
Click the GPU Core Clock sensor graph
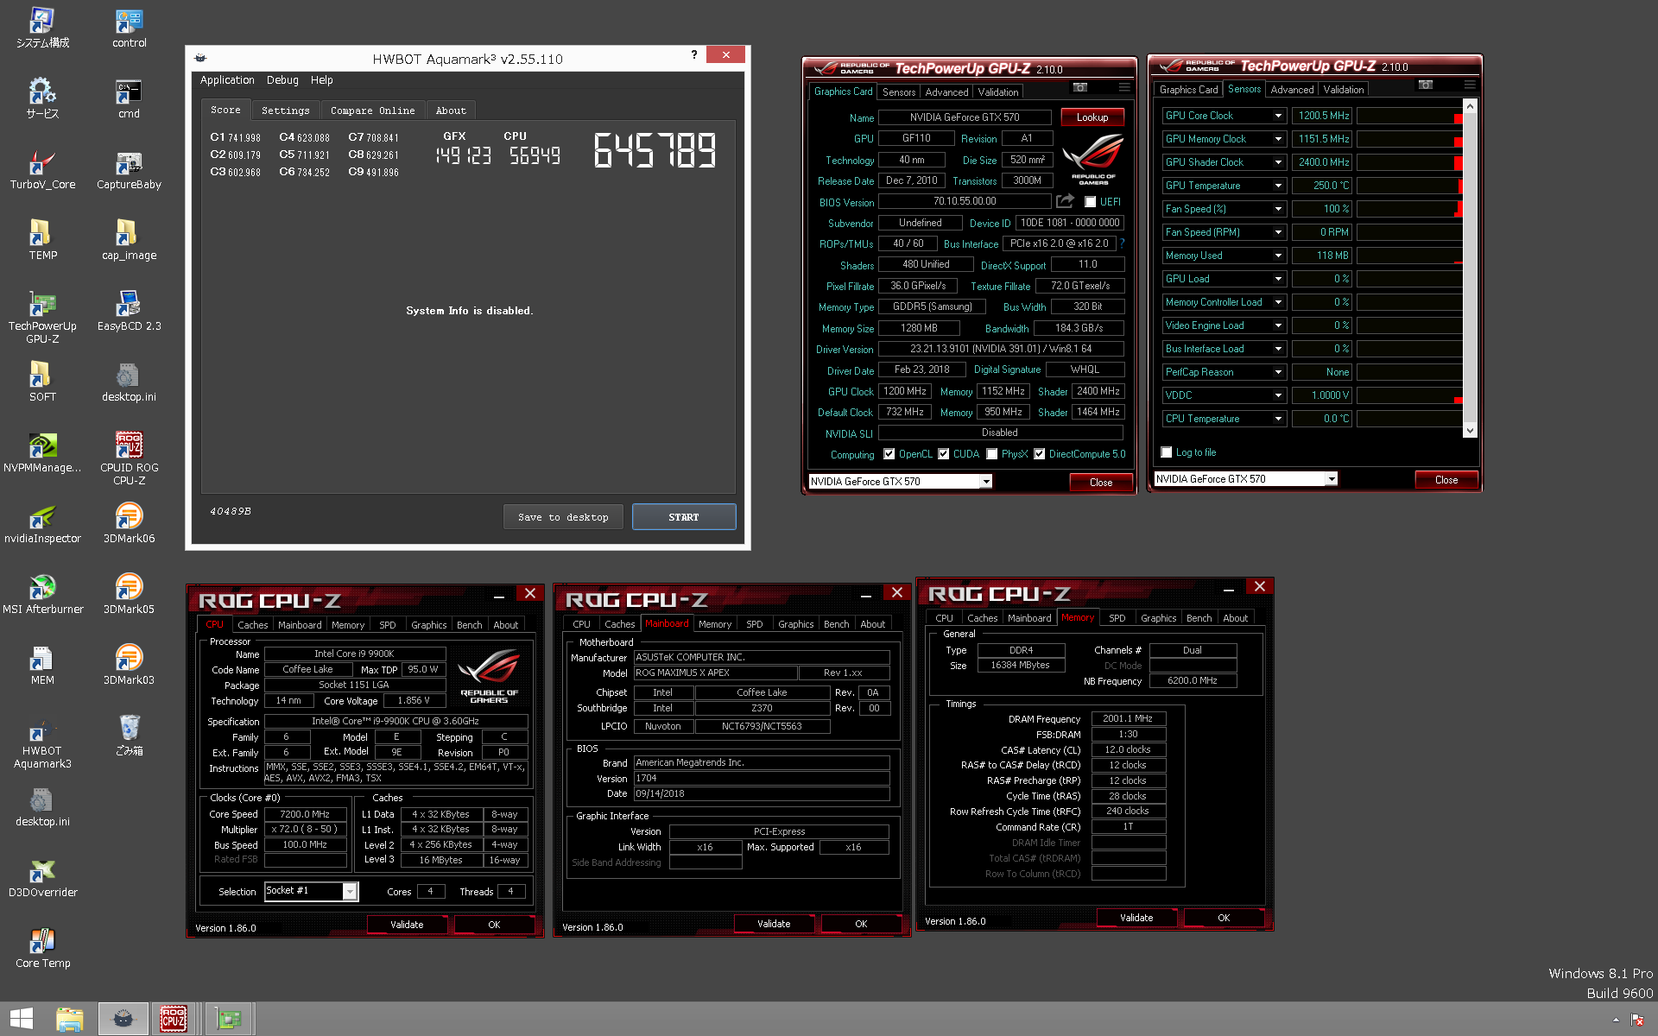click(x=1409, y=116)
